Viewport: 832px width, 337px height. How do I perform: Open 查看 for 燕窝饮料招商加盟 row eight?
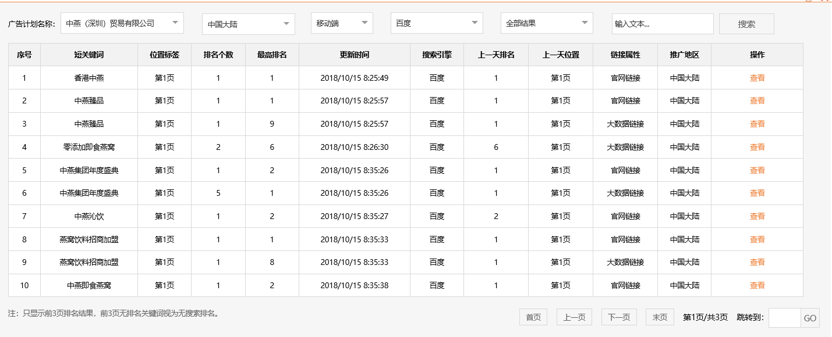[757, 239]
